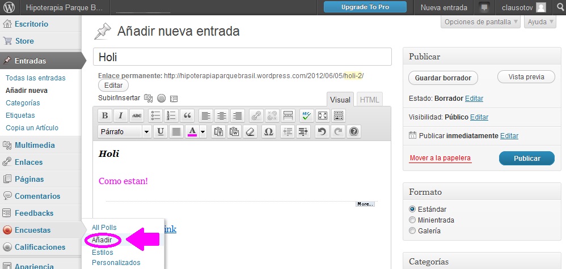Image resolution: width=566 pixels, height=269 pixels.
Task: Open the text color picker arrow
Action: (x=203, y=131)
